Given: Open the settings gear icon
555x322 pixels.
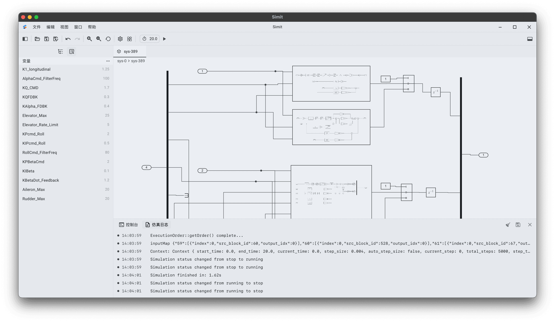Looking at the screenshot, I should tap(120, 39).
